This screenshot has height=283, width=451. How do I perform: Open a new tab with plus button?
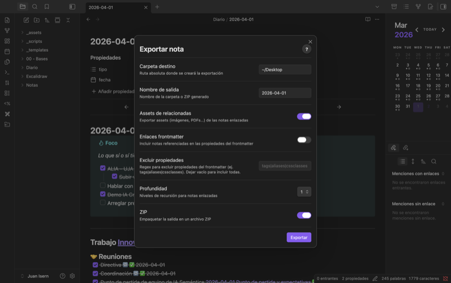157,7
